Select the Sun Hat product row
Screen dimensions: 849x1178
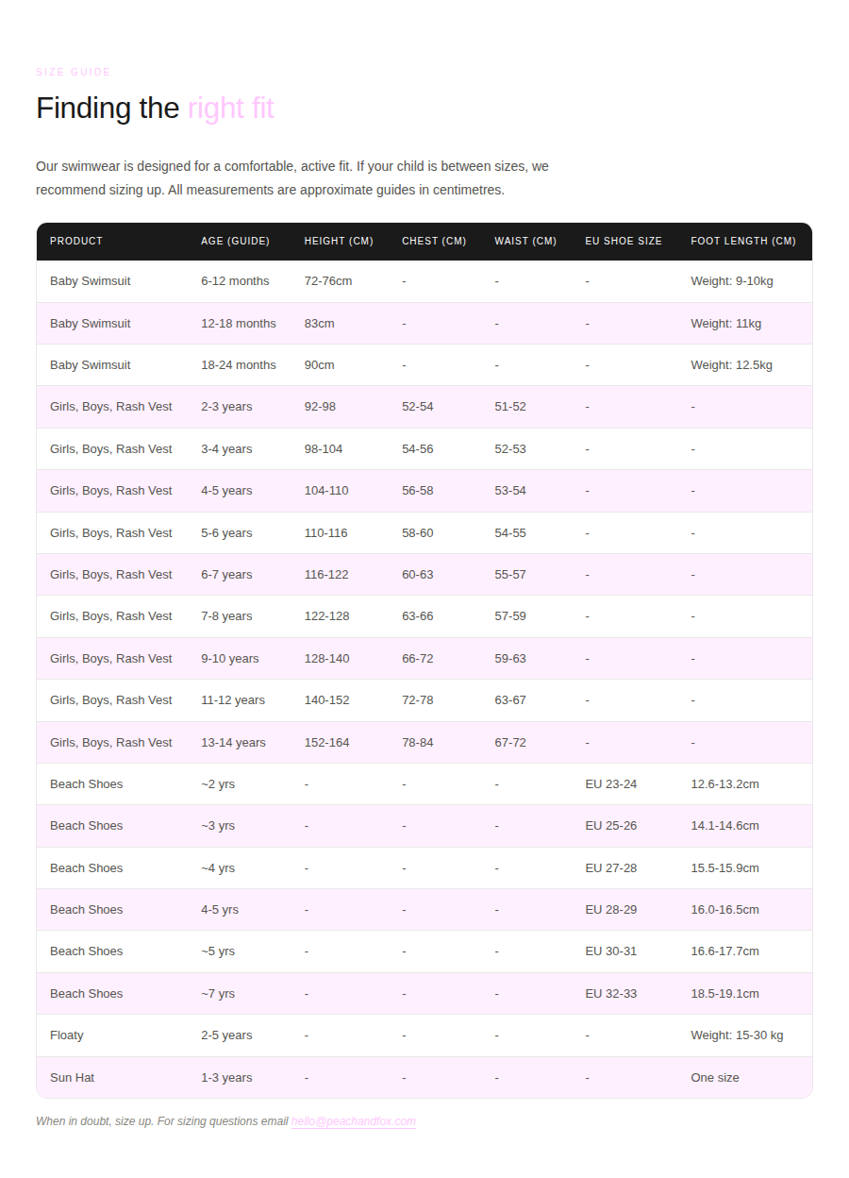pyautogui.click(x=424, y=1078)
